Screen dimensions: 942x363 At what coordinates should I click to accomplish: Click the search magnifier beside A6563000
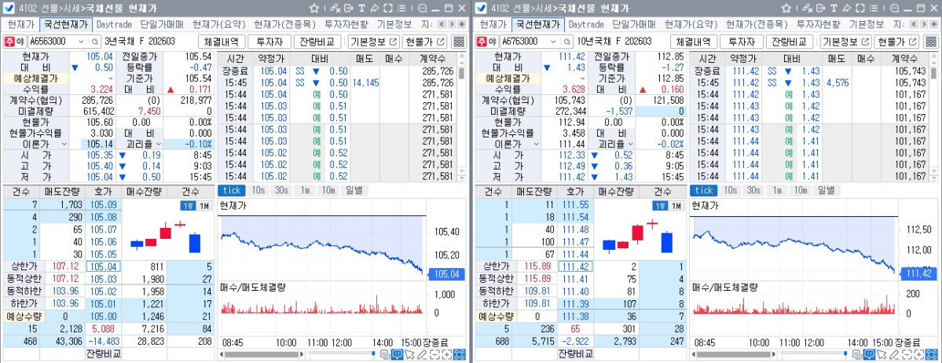[95, 42]
